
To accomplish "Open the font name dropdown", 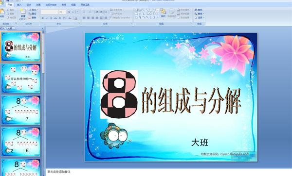I will [50, 12].
